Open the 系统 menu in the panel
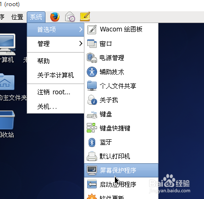 36,17
